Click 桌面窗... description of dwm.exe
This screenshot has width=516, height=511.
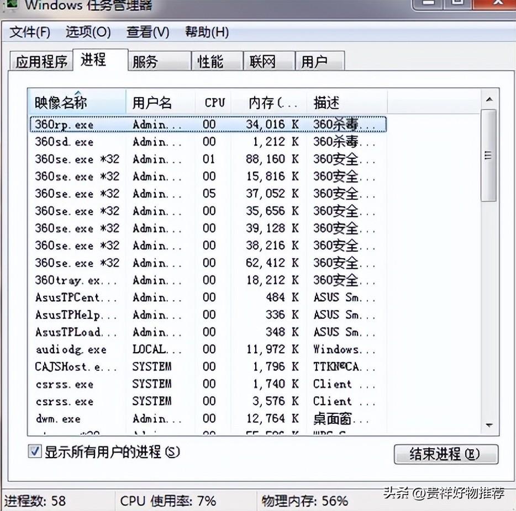tap(341, 419)
